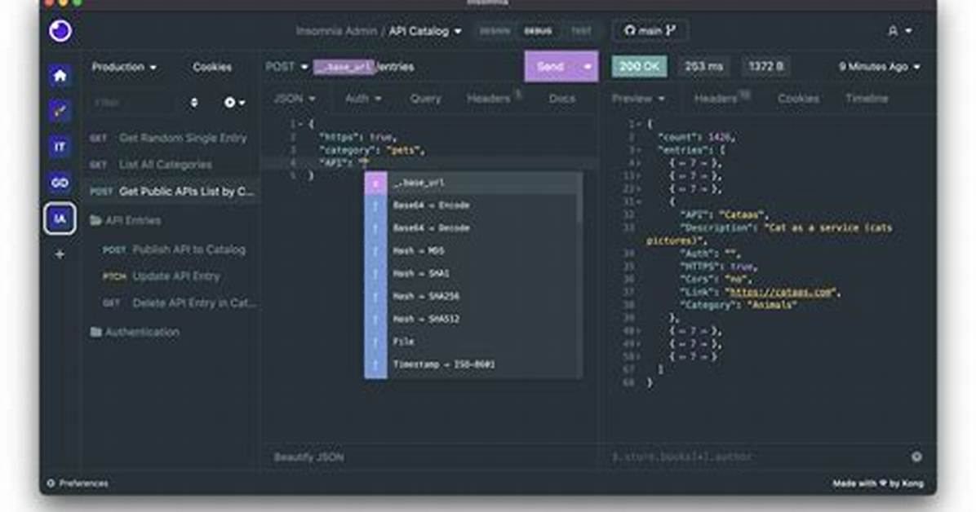Switch to the Test activity toggle
This screenshot has height=512, width=976.
pyautogui.click(x=581, y=30)
